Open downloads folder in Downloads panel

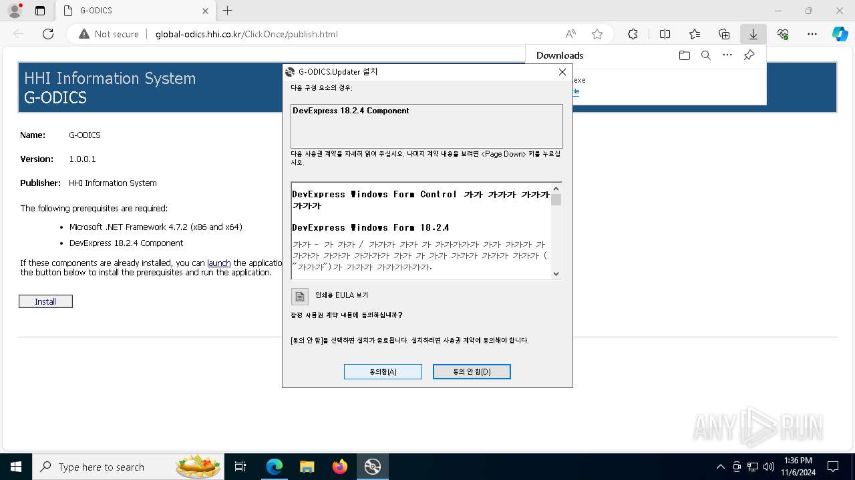click(684, 55)
